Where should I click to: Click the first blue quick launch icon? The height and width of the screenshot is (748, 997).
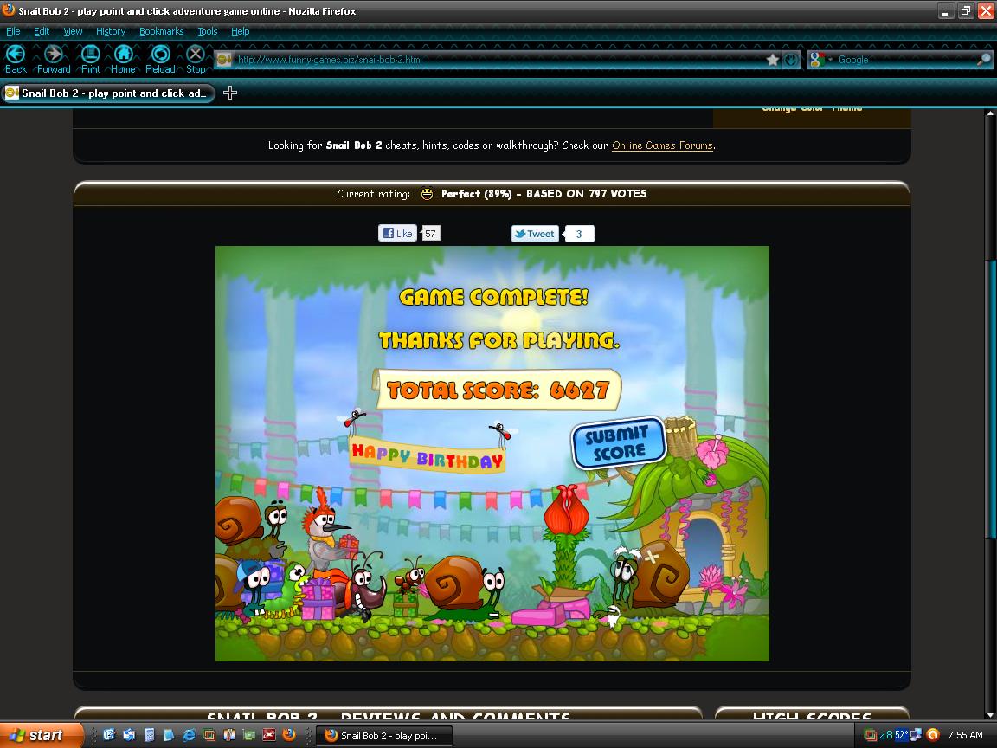pyautogui.click(x=109, y=735)
